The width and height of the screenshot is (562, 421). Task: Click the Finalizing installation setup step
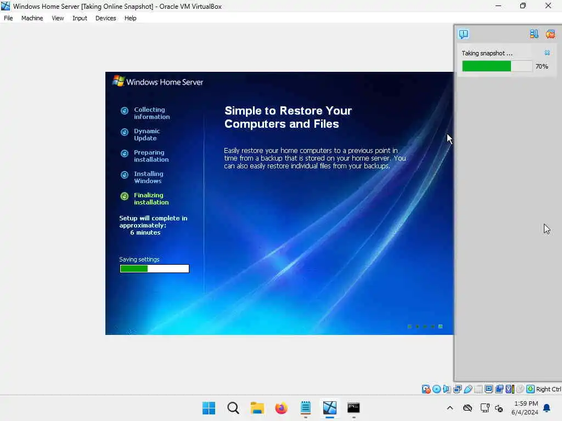[145, 198]
